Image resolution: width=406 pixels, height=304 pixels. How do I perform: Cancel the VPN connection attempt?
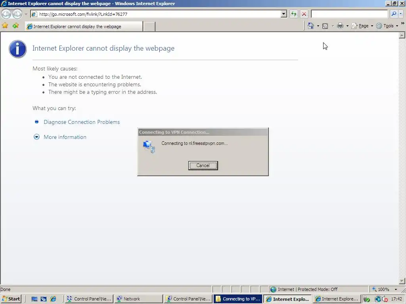point(203,165)
